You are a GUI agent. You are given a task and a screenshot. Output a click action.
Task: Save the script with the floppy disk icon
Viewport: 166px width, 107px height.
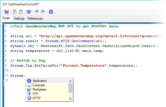pos(7,12)
